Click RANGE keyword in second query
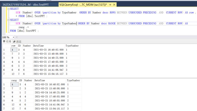Image resolution: width=197 pixels, height=111 pixels. pos(112,24)
